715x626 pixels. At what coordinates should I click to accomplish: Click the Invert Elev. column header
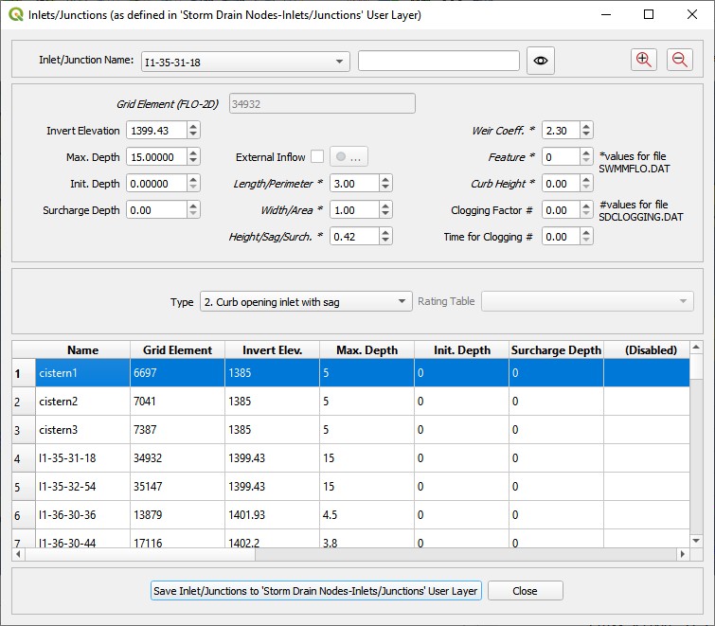(x=272, y=349)
